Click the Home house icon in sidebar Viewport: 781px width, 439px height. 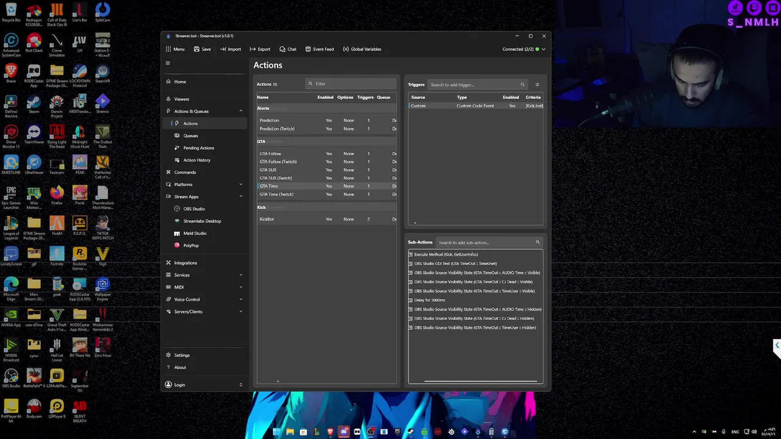coord(168,82)
